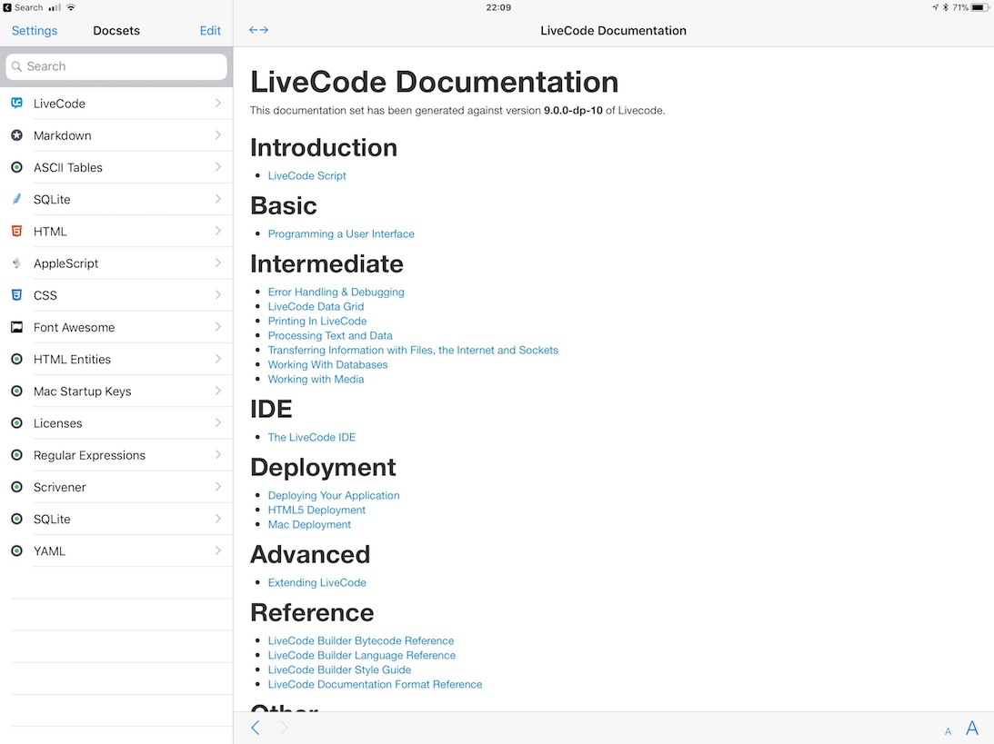Tap the HTML5 shield icon
This screenshot has width=994, height=744.
(x=16, y=232)
